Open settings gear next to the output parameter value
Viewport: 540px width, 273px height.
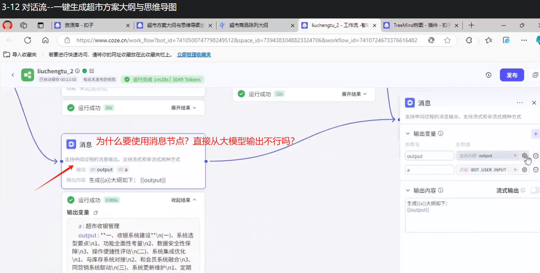coord(525,156)
